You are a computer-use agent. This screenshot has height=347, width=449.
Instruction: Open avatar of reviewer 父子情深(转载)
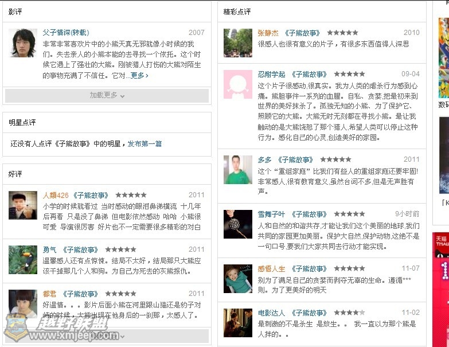[23, 43]
